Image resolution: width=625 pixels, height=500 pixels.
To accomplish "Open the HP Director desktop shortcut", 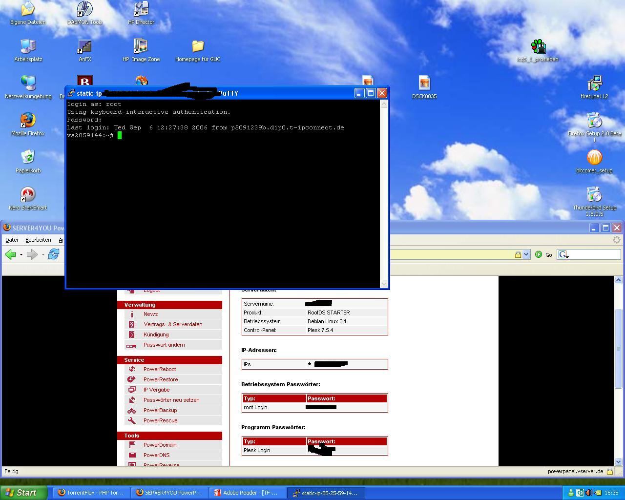I will [x=141, y=13].
